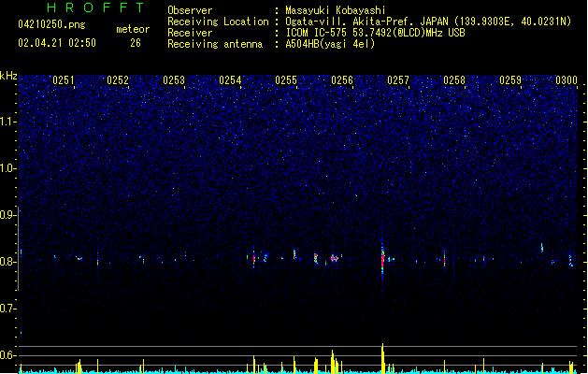The height and width of the screenshot is (374, 588).
Task: Click the tallest yellow intensity peak before 0257
Action: 383,358
